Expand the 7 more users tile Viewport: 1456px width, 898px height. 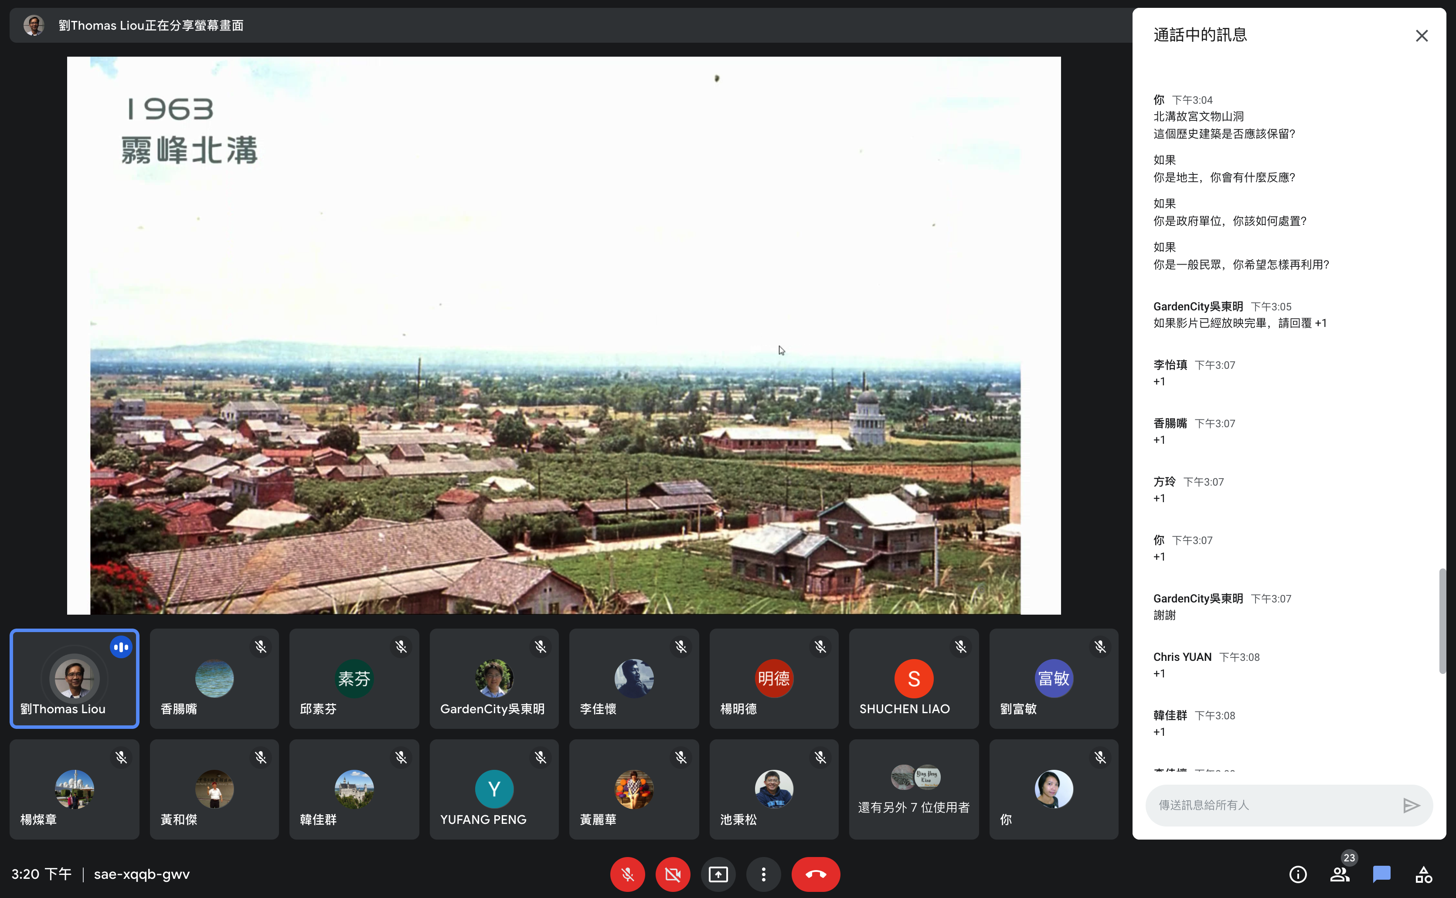(x=913, y=789)
